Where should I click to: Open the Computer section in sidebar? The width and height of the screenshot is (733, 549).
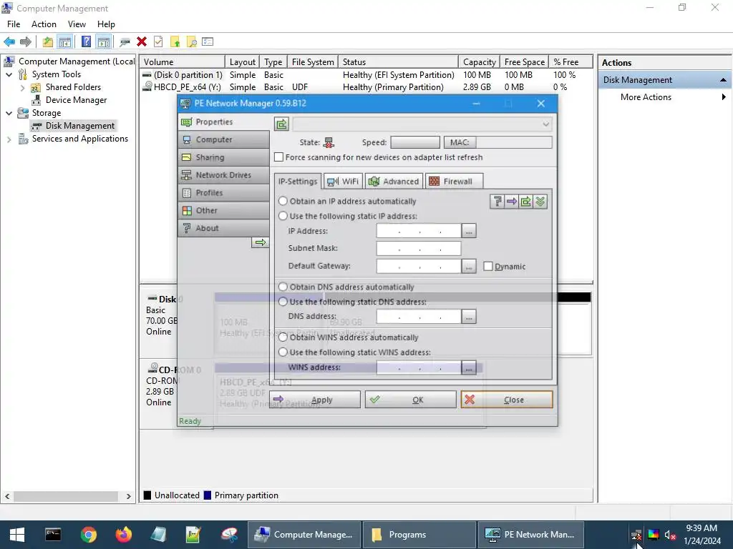point(223,139)
